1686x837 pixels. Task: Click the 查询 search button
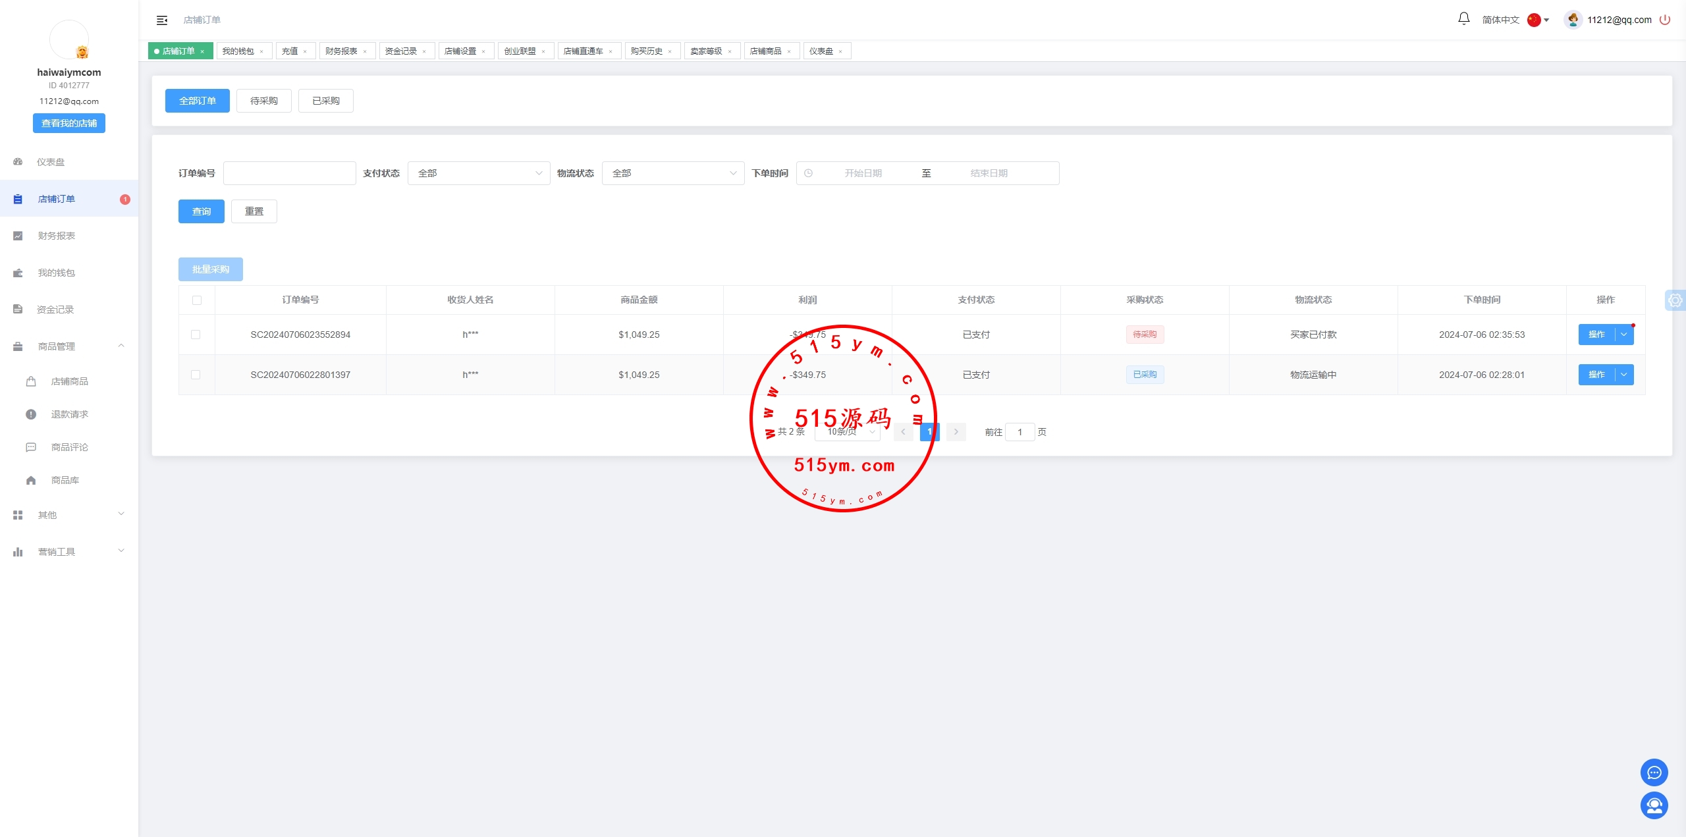(201, 211)
